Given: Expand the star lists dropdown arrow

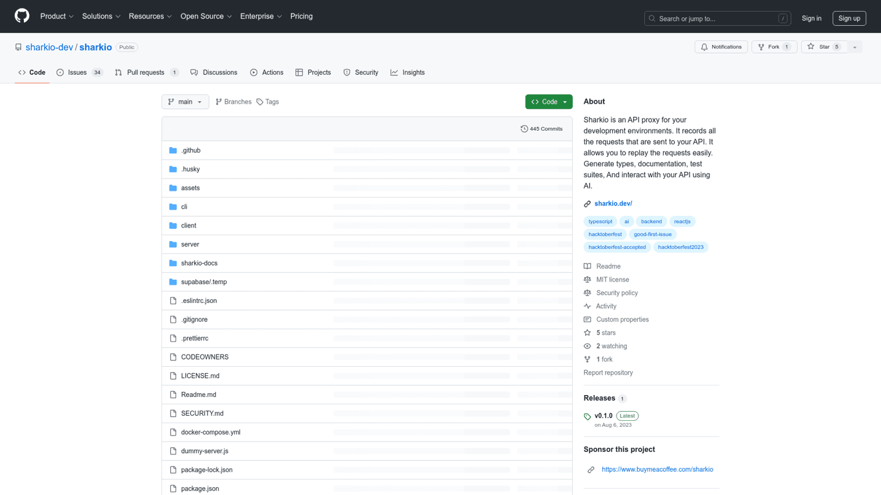Looking at the screenshot, I should pyautogui.click(x=855, y=47).
